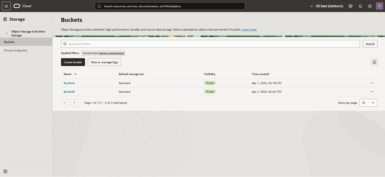Open the help question mark icon

[370, 6]
